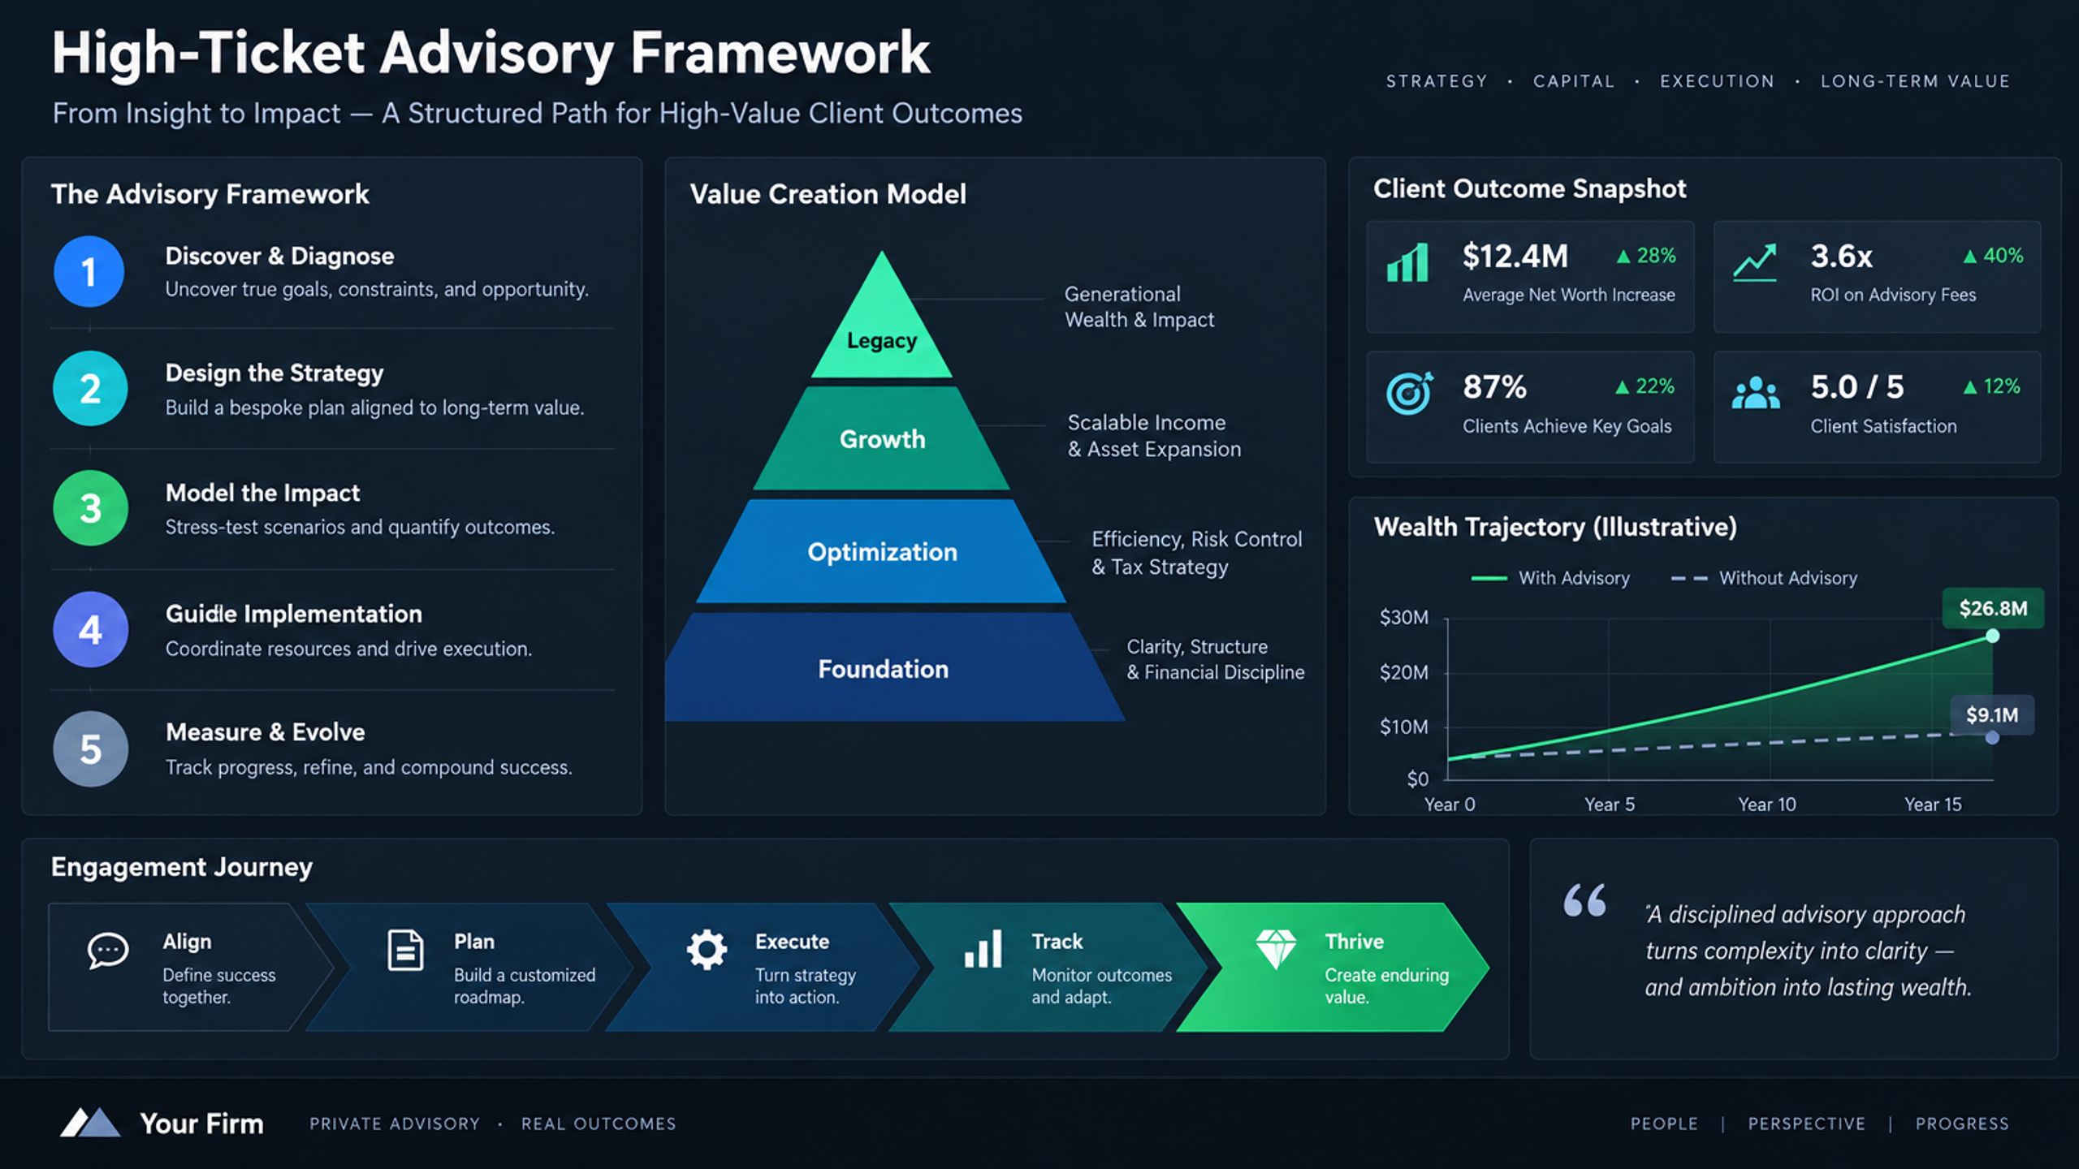
Task: Click the people group icon beside 5.0 / 5
Action: click(1755, 393)
